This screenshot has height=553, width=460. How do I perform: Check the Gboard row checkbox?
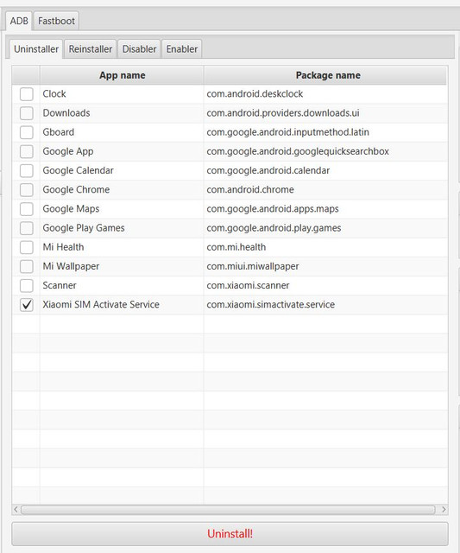(27, 132)
